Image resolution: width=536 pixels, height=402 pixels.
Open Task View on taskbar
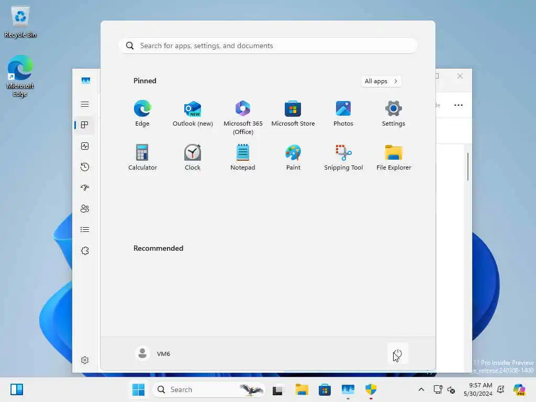coord(278,389)
